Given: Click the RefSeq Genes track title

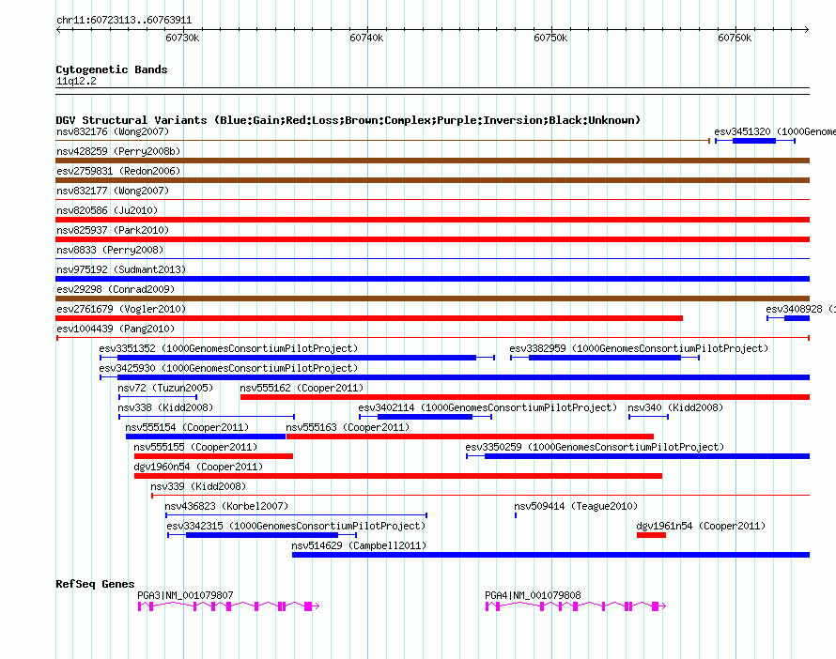Looking at the screenshot, I should tap(95, 584).
